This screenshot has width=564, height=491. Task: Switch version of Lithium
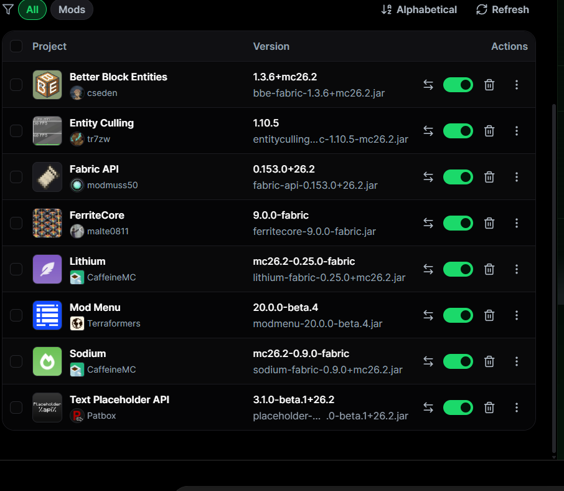pos(428,269)
